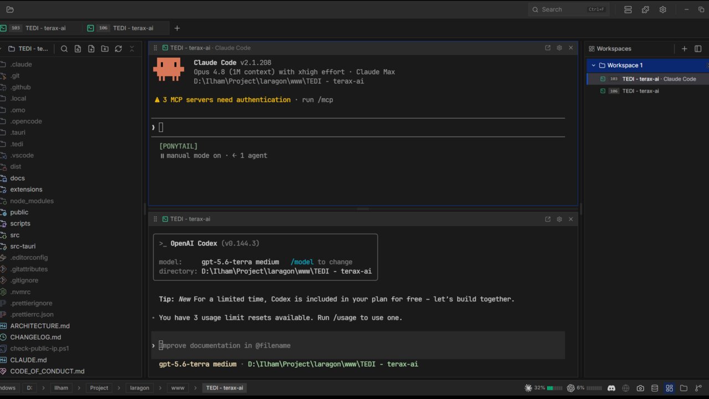Take a screenshot with camera icon

pyautogui.click(x=640, y=388)
